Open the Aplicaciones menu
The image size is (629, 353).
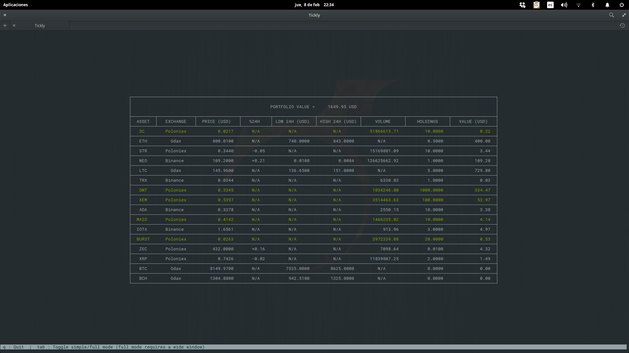coord(15,5)
